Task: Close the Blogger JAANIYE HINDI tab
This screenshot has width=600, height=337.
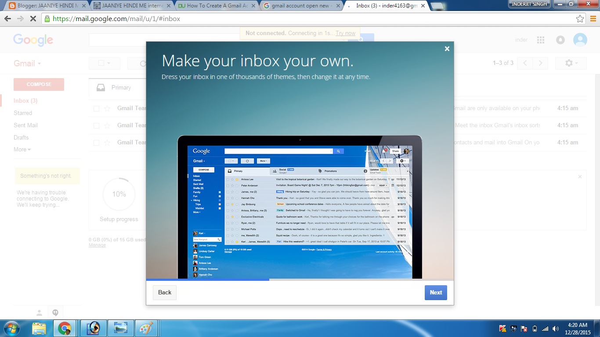Action: tap(83, 6)
